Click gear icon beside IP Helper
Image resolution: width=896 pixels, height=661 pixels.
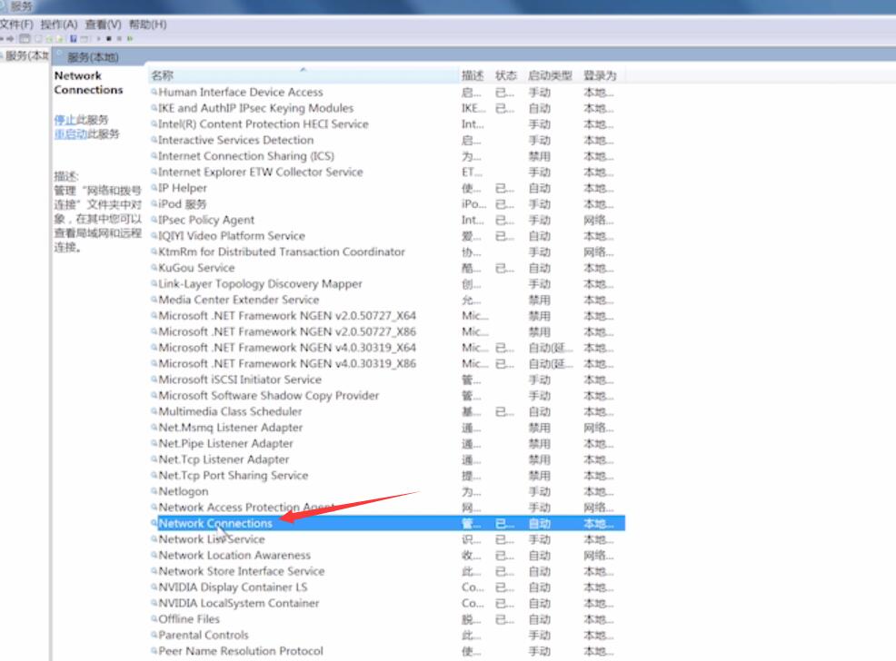coord(154,188)
